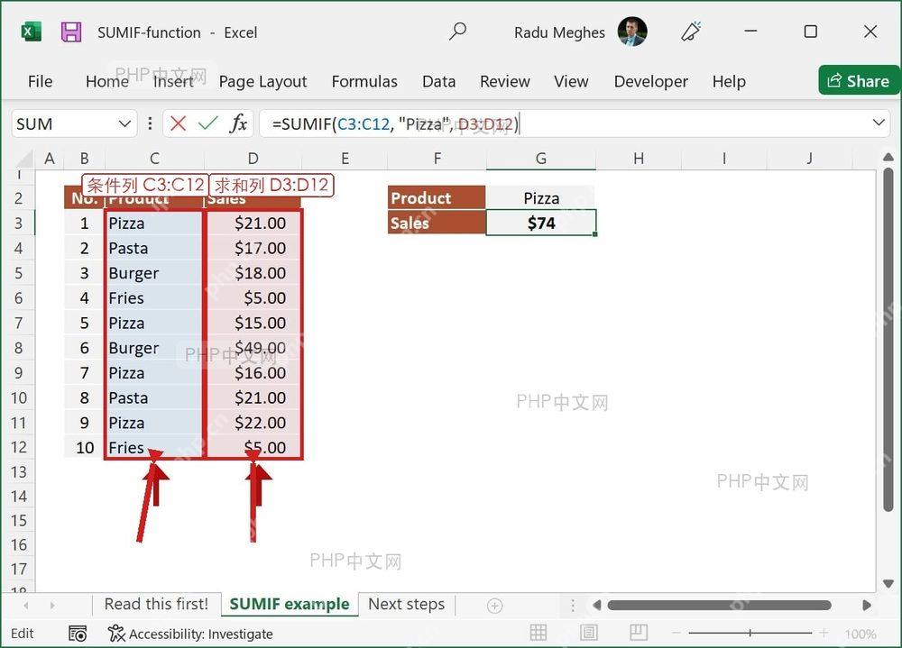
Task: Open the Data ribbon tab
Action: tap(439, 82)
